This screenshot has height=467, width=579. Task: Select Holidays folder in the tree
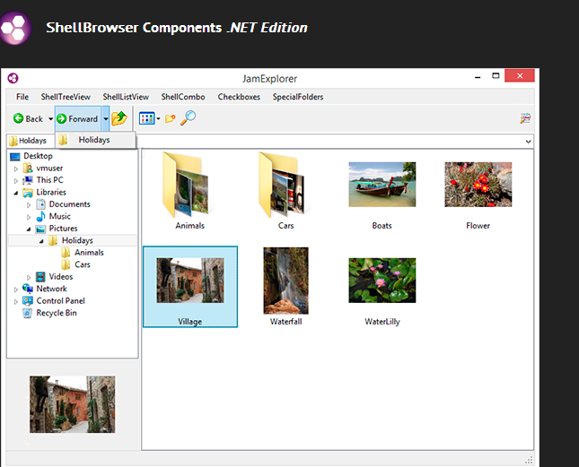point(77,241)
